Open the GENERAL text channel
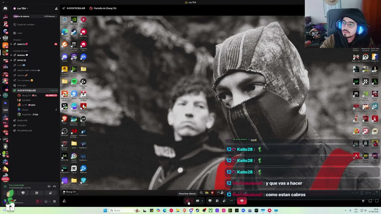The height and width of the screenshot is (214, 381). point(35,55)
